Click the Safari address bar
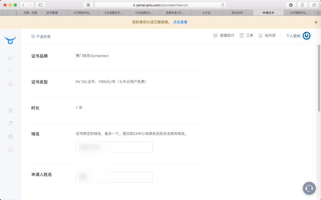 pos(160,5)
